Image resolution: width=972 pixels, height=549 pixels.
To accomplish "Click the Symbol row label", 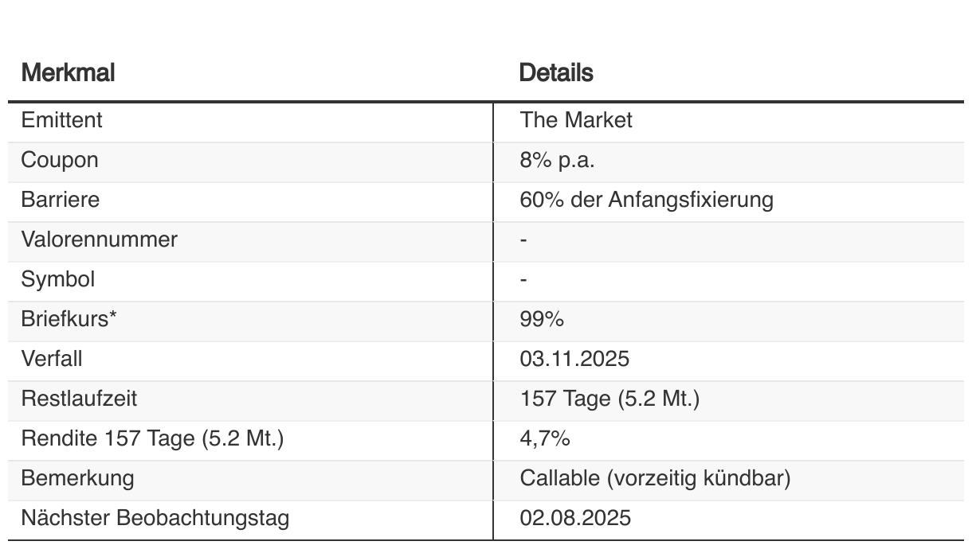I will pos(58,279).
